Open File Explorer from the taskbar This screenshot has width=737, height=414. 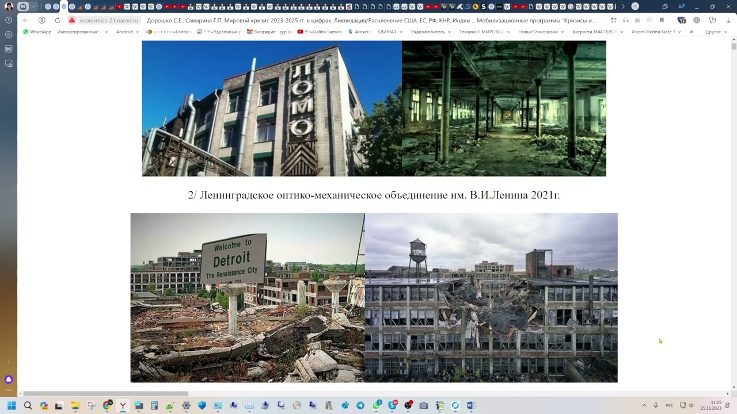(75, 405)
